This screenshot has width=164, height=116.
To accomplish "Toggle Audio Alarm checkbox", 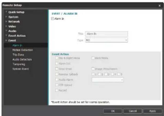I will tap(57, 80).
